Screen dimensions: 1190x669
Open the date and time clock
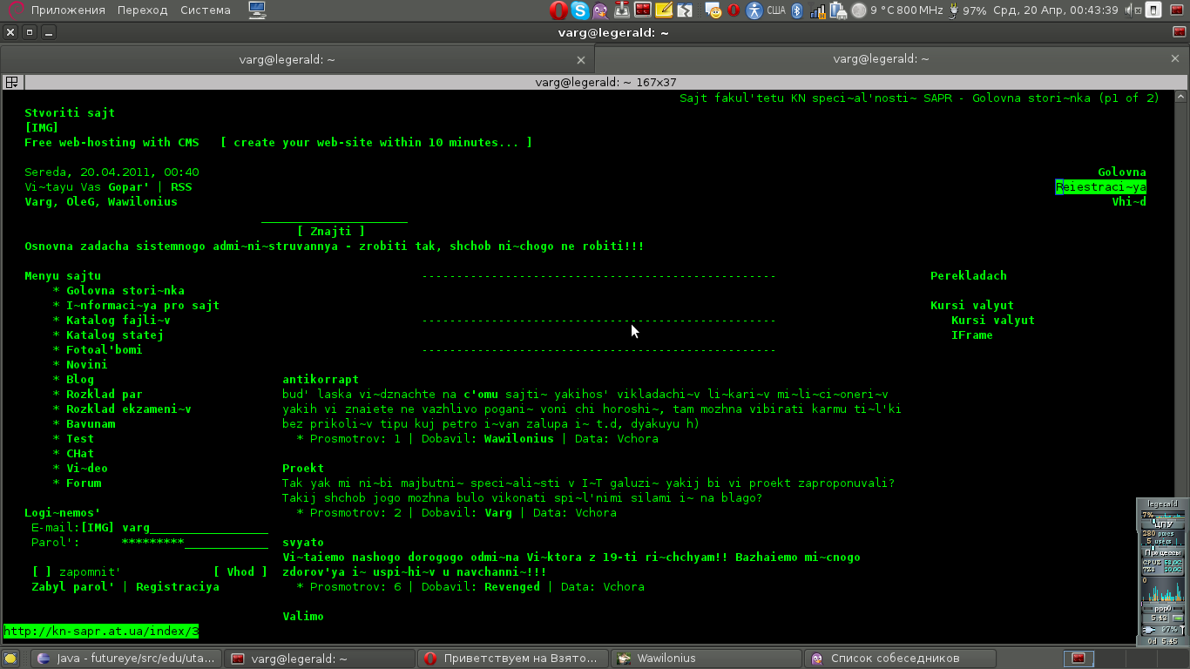1055,10
